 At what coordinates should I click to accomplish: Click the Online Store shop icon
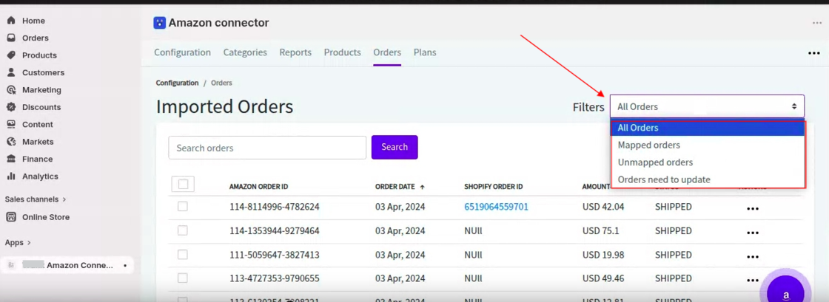10,217
